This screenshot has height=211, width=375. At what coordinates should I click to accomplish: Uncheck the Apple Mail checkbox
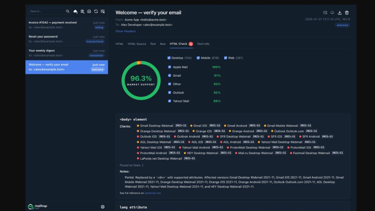170,67
